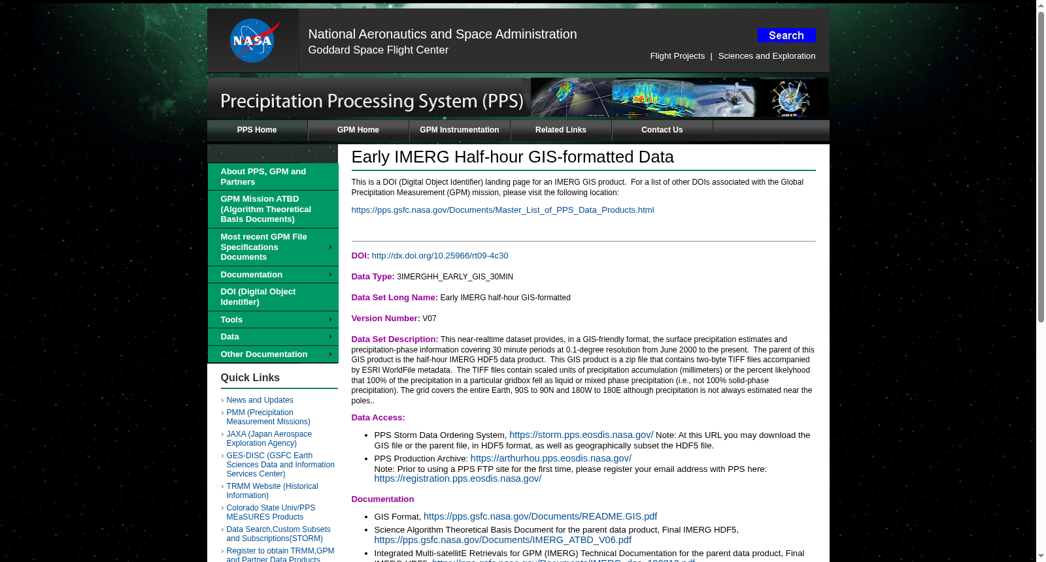The width and height of the screenshot is (1046, 562).
Task: Click Contact Us in the nav bar
Action: 662,130
